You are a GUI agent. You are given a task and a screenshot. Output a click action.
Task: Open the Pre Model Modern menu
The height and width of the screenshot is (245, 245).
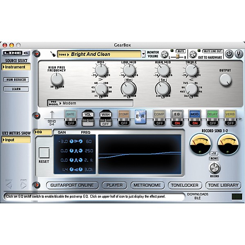(90, 103)
